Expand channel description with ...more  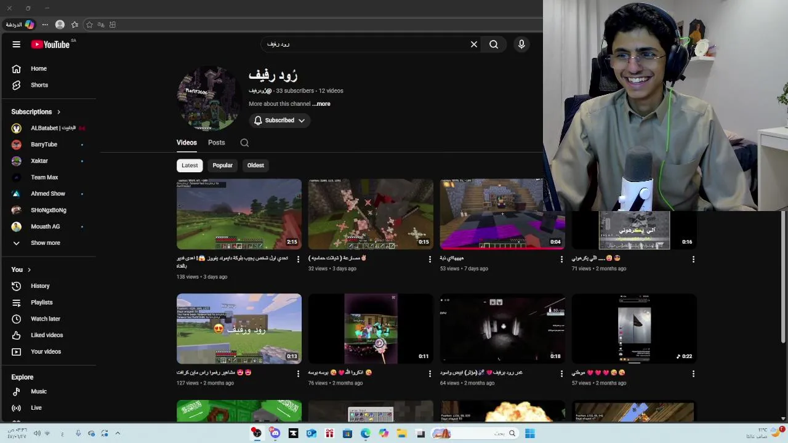tap(321, 104)
